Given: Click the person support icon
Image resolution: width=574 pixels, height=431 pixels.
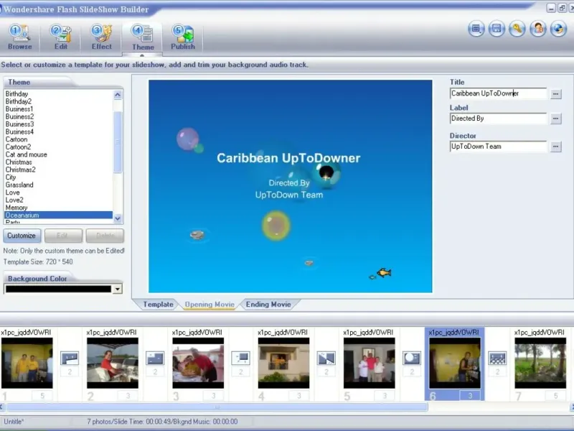Looking at the screenshot, I should (x=537, y=29).
